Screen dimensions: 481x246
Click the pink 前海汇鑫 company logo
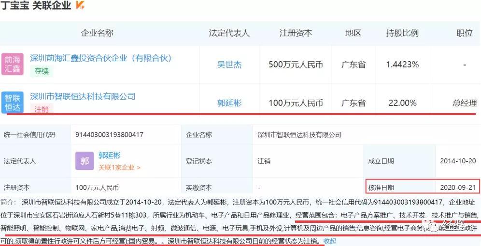[x=12, y=64]
